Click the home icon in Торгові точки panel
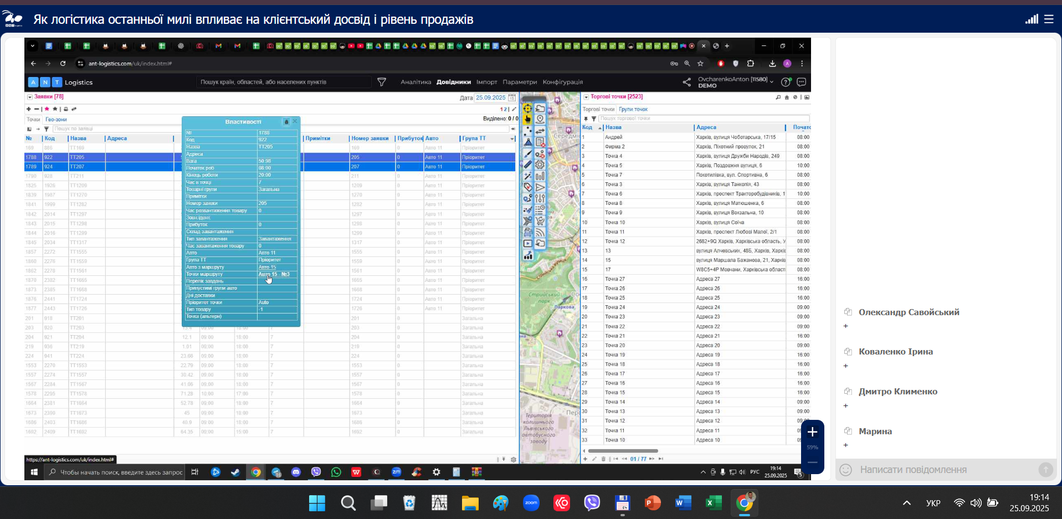Image resolution: width=1062 pixels, height=519 pixels. [x=787, y=97]
